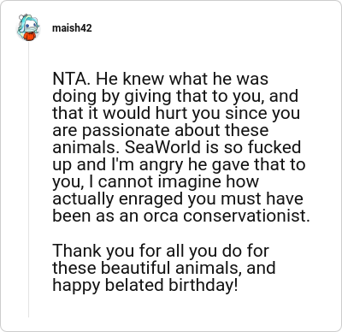The height and width of the screenshot is (332, 342).
Task: Open maish42's avatar icon
Action: point(28,27)
